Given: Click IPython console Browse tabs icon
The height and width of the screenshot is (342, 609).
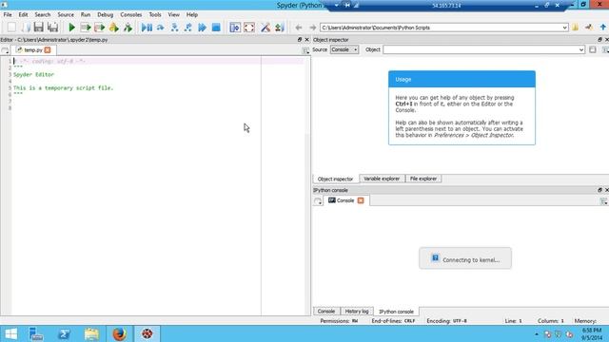Looking at the screenshot, I should tap(318, 200).
